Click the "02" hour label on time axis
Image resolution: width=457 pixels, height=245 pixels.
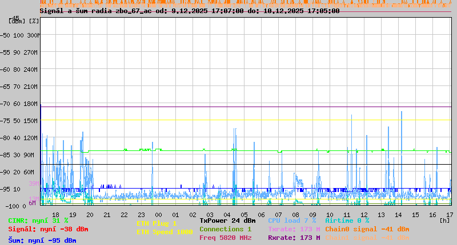pos(193,215)
